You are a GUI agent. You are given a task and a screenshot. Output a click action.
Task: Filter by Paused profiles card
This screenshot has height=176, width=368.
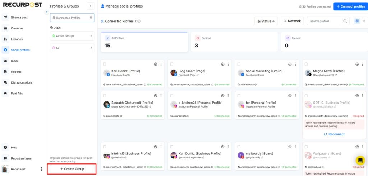(x=325, y=42)
